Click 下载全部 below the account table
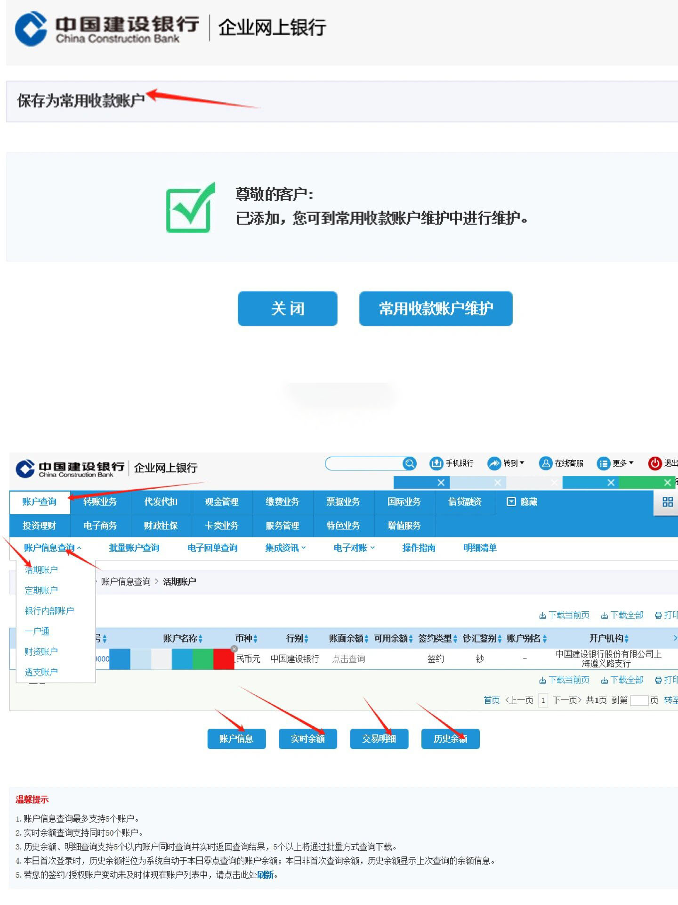 (x=622, y=680)
